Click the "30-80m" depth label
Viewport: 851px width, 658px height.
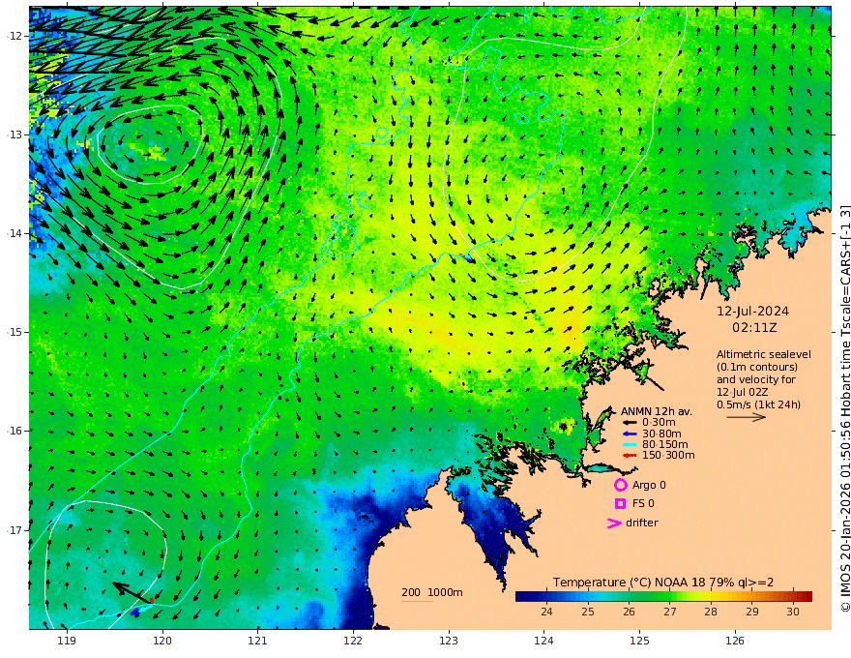click(661, 434)
